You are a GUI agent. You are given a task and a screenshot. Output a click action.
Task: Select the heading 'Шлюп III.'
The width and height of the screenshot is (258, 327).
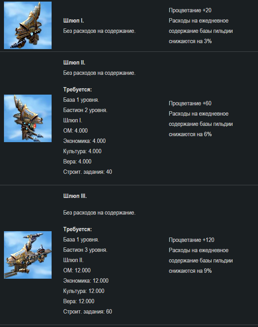tap(75, 196)
